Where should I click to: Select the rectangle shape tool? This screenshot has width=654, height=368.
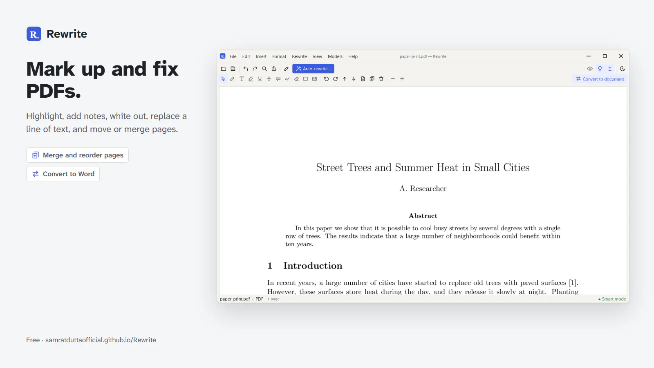[x=305, y=79]
